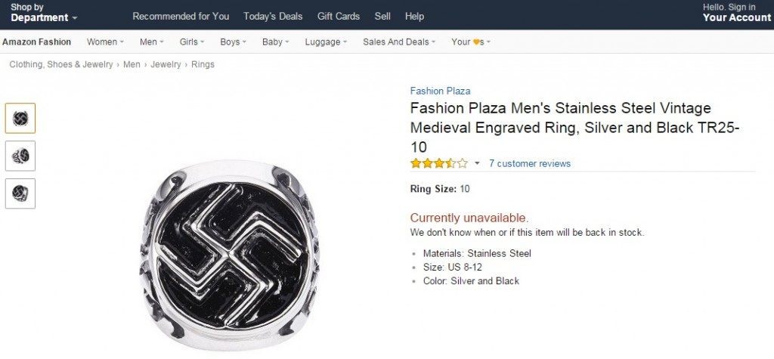Go to Today's Deals

(272, 17)
